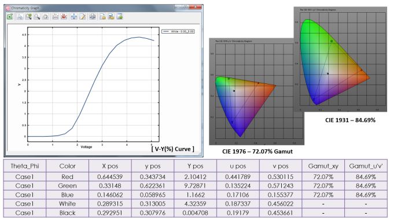Open the pencil edit-notes tool
Screen dimensions: 401x220
click(x=82, y=17)
